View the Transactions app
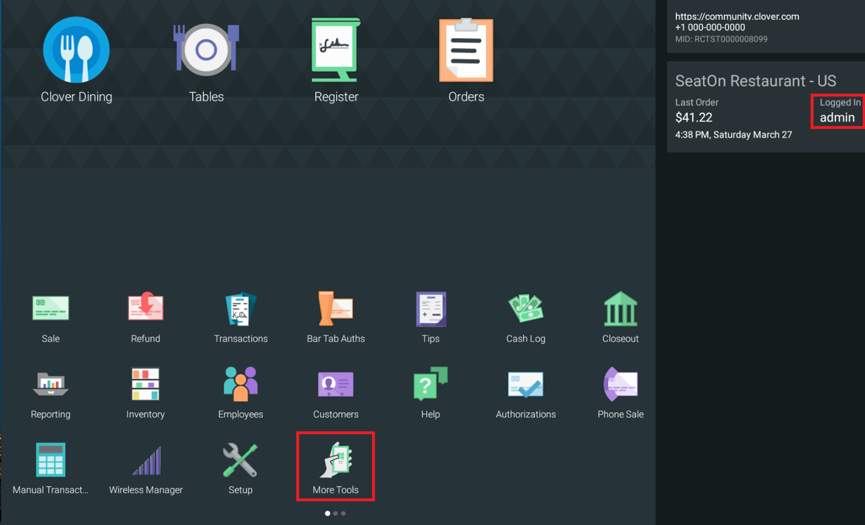The image size is (865, 525). tap(241, 309)
